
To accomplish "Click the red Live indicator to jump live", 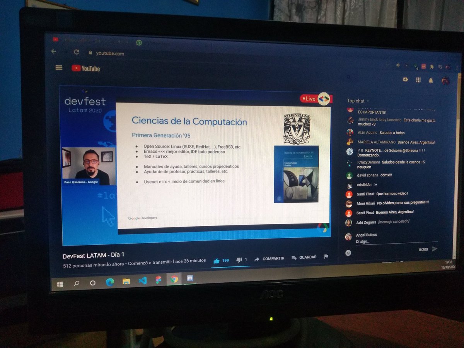I will pos(309,99).
